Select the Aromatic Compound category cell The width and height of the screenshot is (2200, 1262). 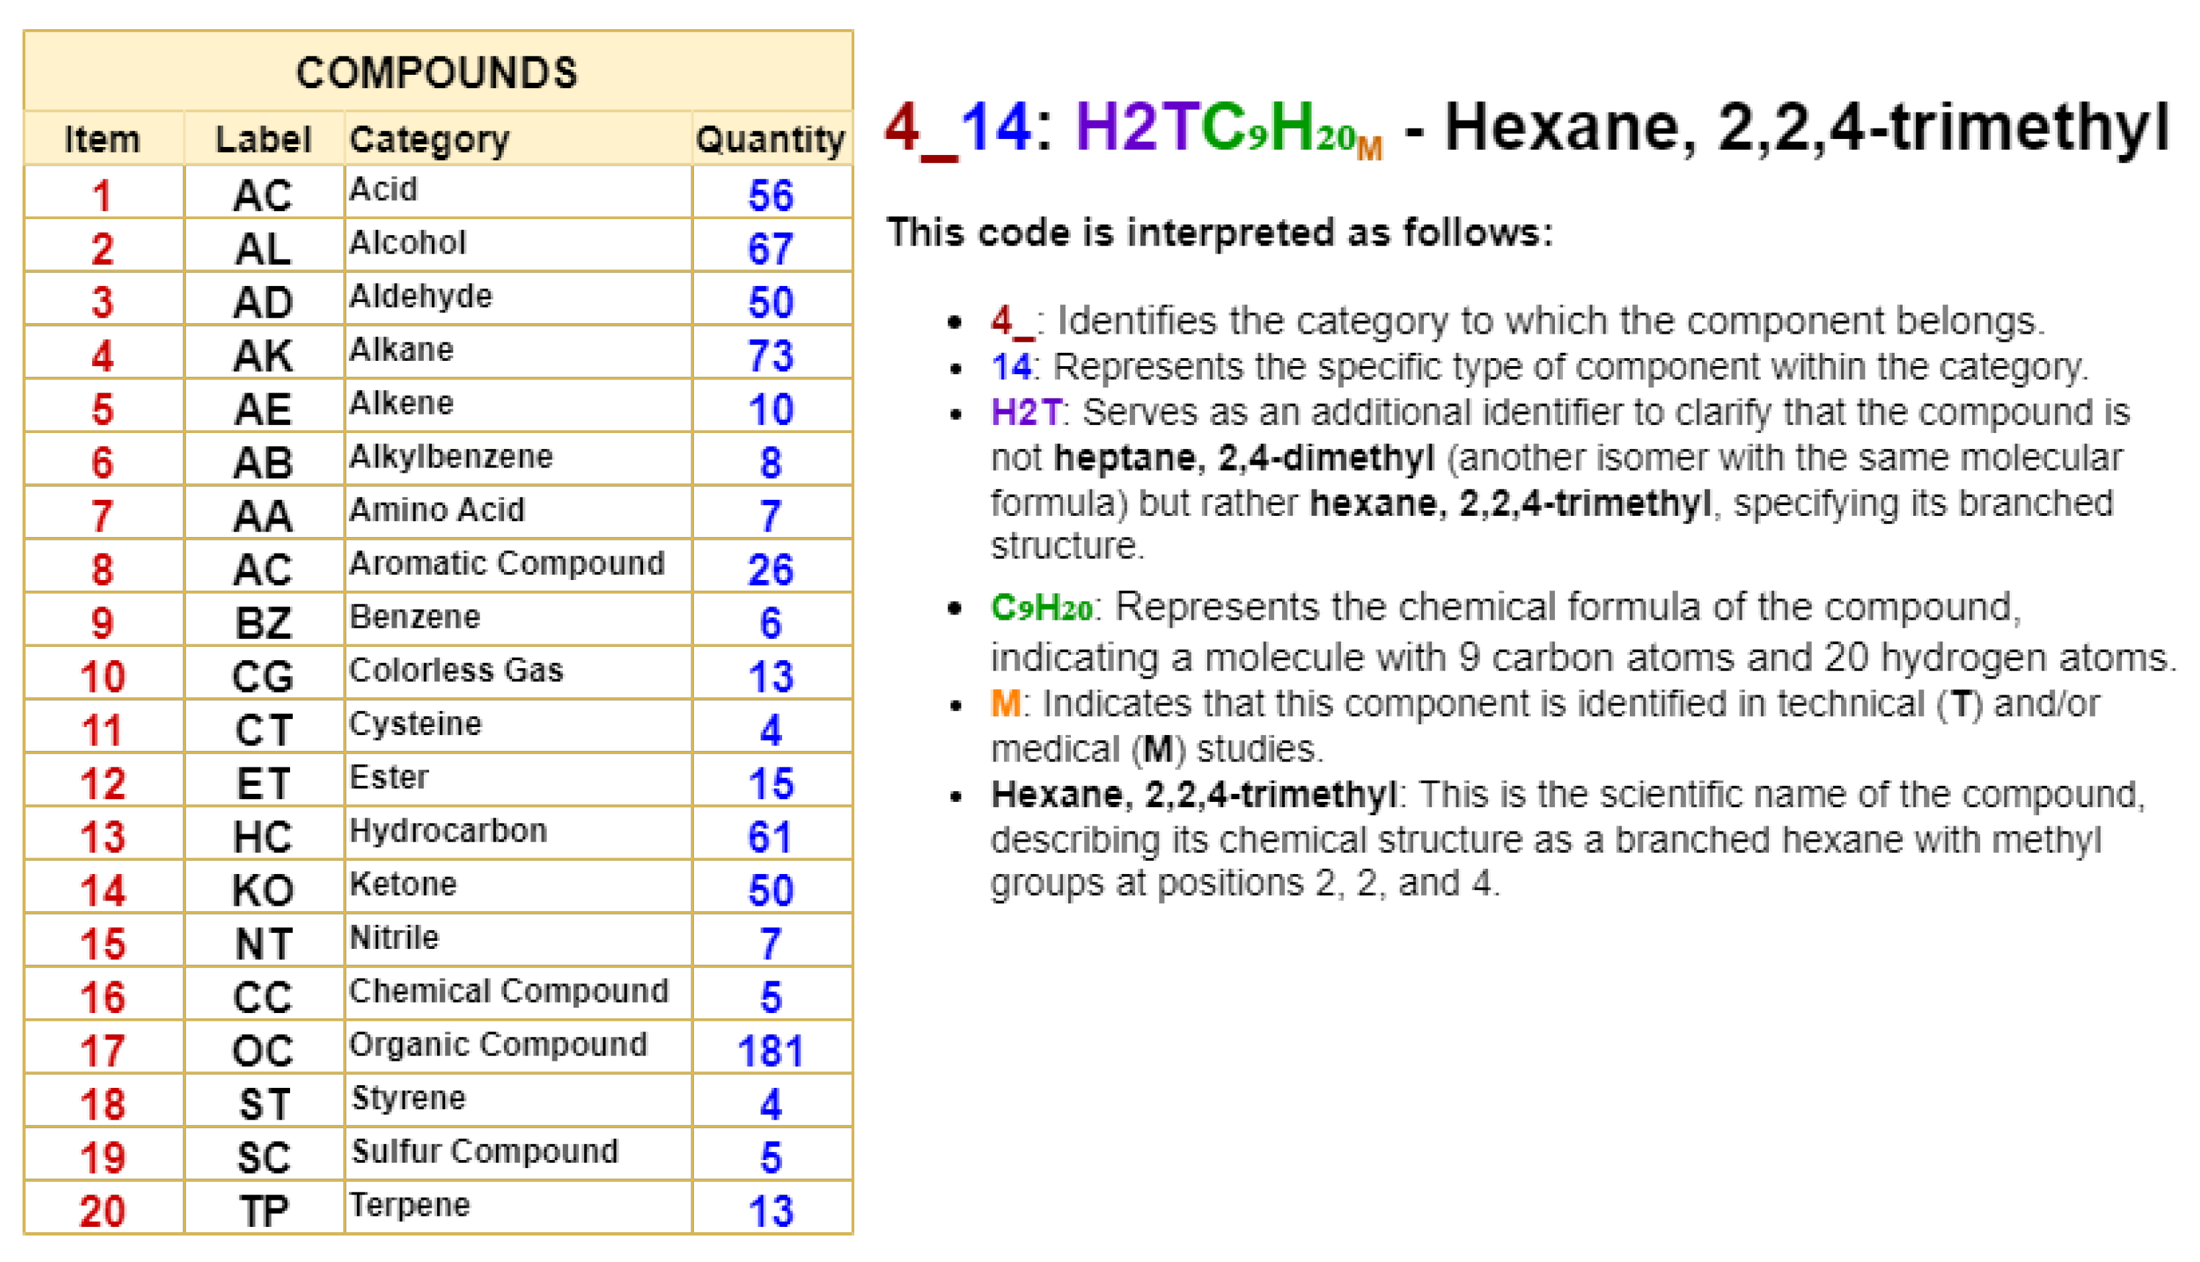point(506,563)
